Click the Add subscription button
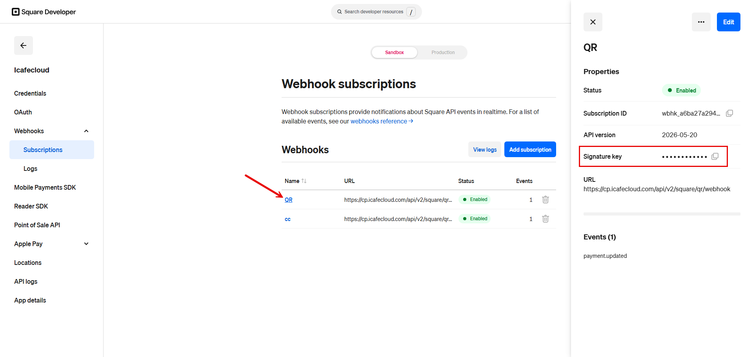Viewport: 753px width, 357px height. (530, 149)
